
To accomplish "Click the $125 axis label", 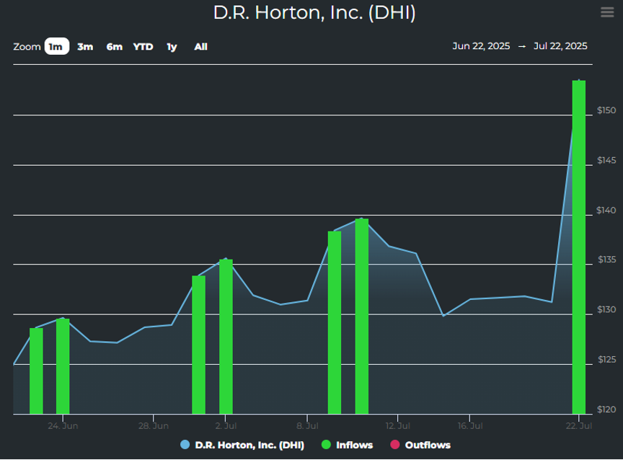I will pyautogui.click(x=606, y=360).
